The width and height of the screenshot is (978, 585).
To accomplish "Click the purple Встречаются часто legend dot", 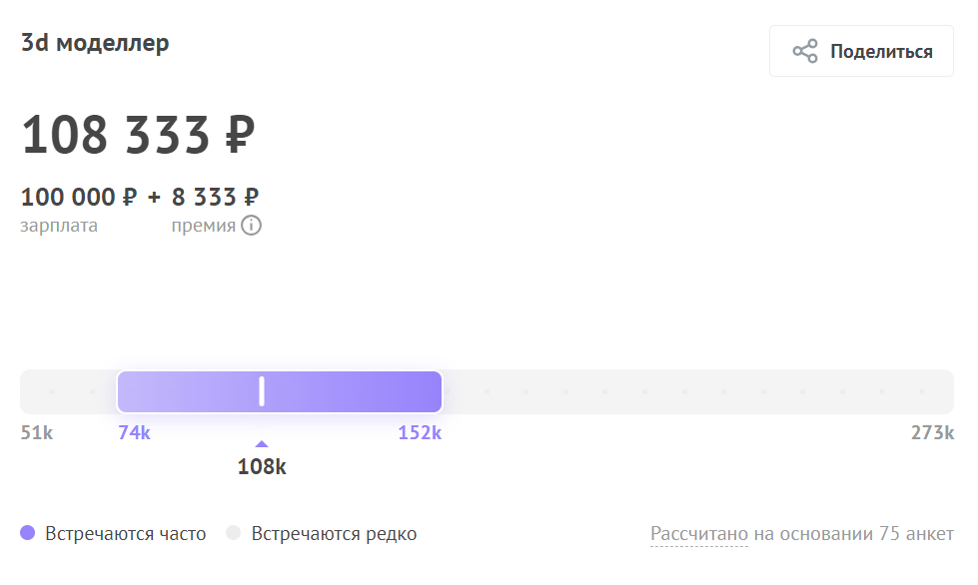I will [27, 533].
